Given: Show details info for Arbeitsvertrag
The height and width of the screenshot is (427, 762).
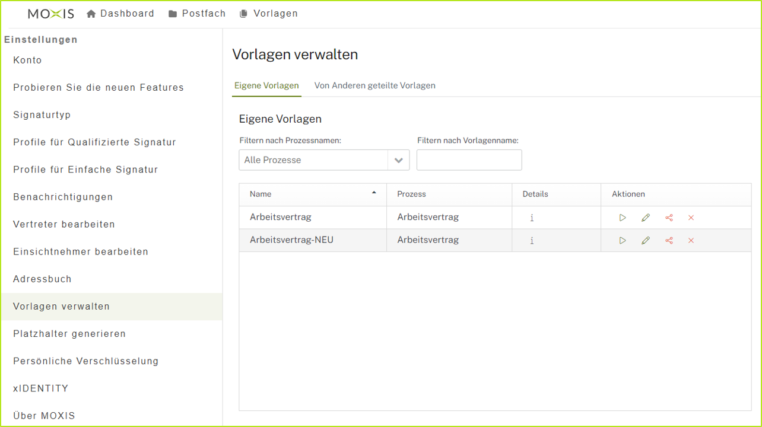Looking at the screenshot, I should [x=532, y=218].
